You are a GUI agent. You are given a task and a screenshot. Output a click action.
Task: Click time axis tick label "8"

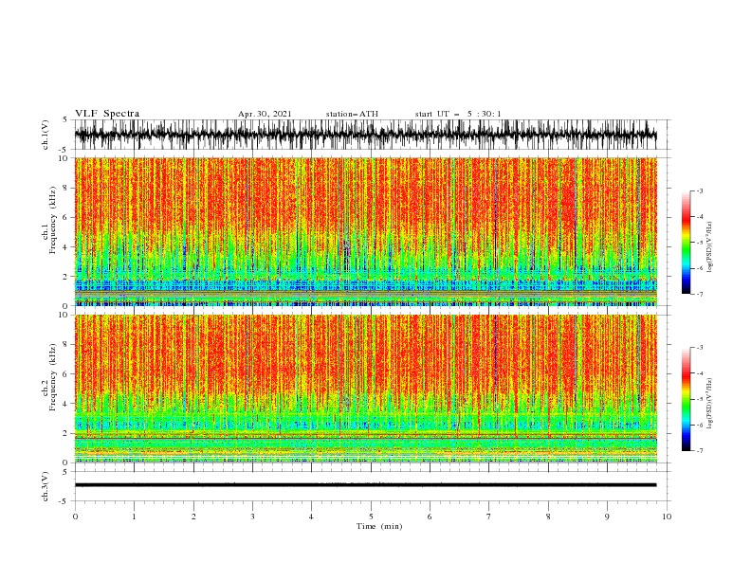548,517
